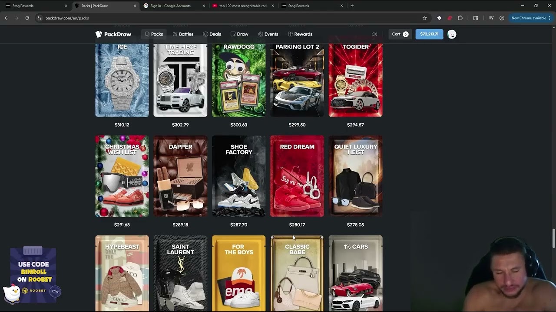
Task: Click the $300.63 price text
Action: tap(238, 125)
